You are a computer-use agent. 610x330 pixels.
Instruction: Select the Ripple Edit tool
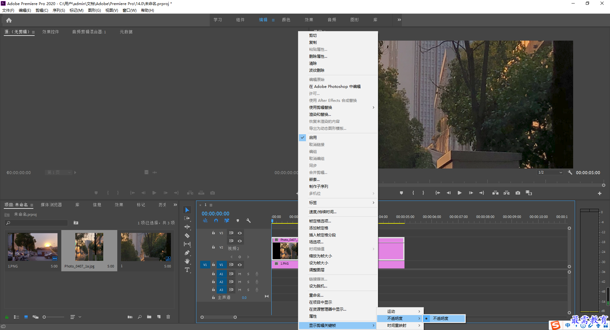(x=187, y=227)
